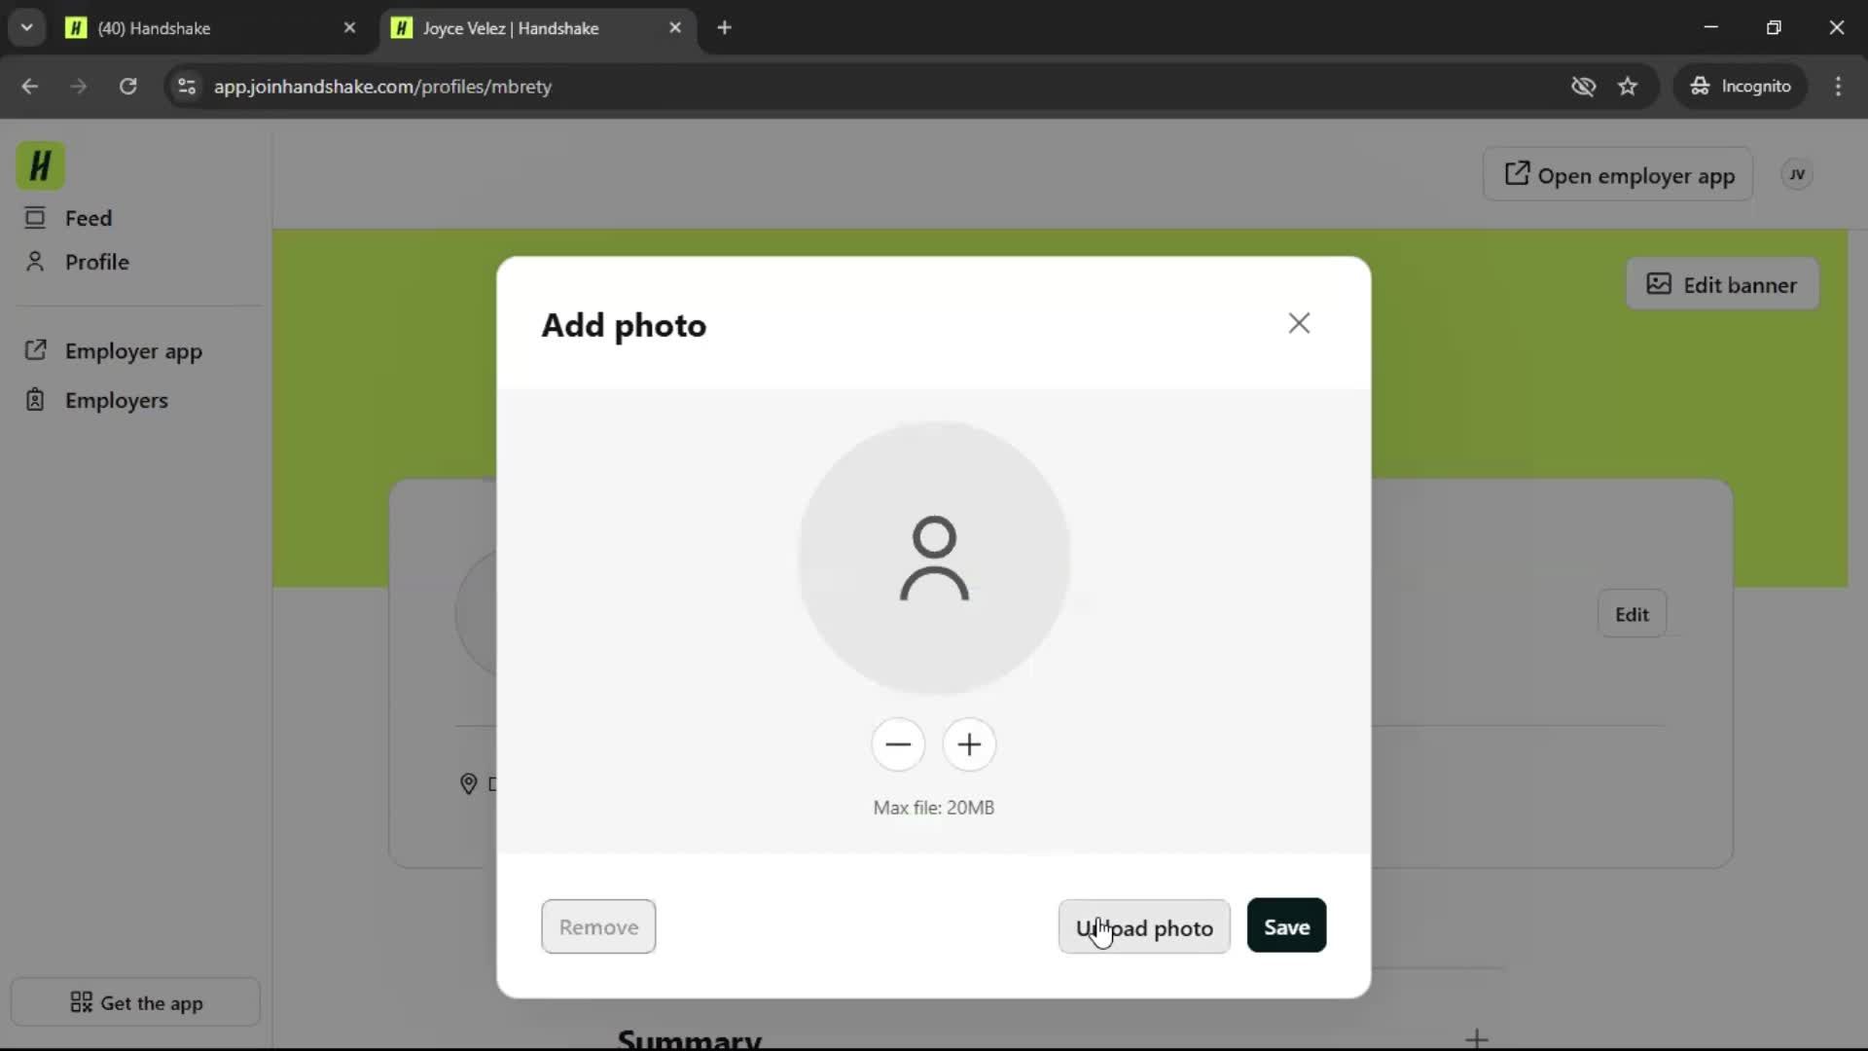Click the location pin icon

(468, 783)
